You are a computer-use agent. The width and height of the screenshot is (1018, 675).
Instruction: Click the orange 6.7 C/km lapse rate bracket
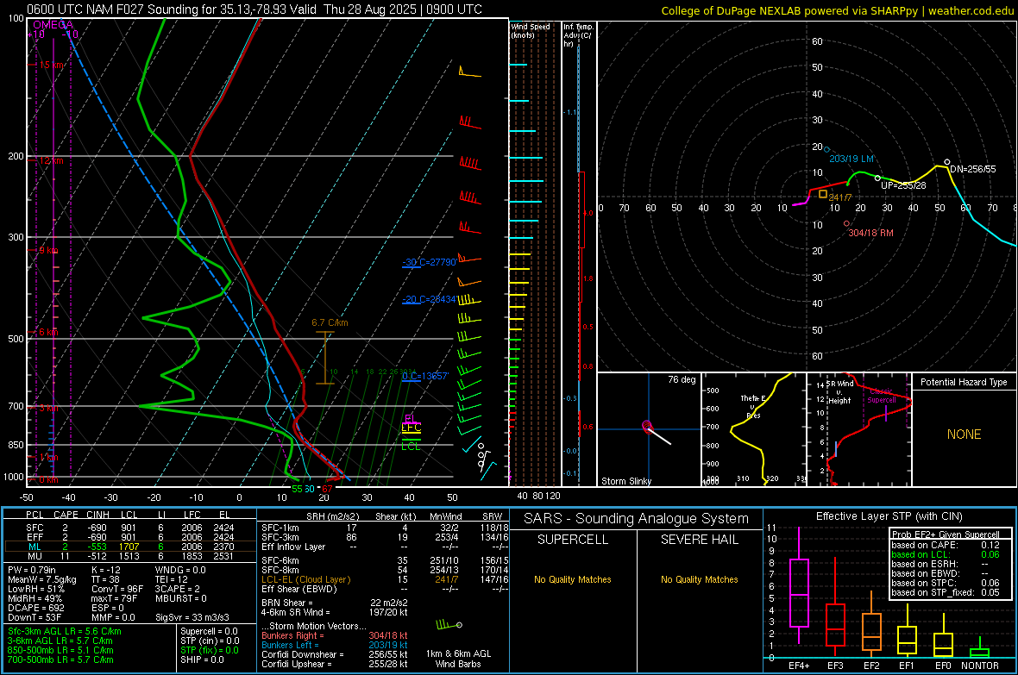(325, 358)
